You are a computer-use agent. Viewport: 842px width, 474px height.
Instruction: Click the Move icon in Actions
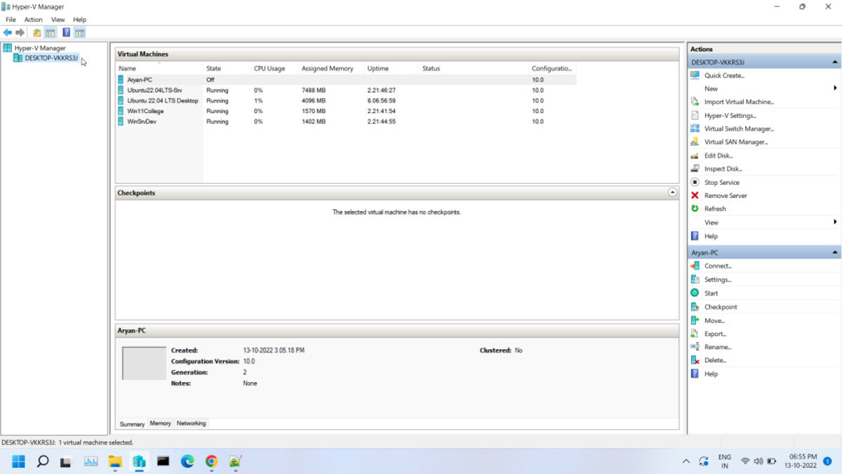pos(695,320)
